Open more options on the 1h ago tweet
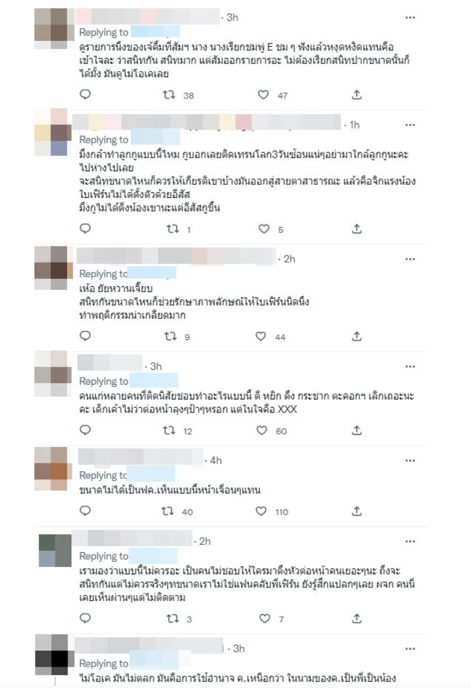 (410, 125)
